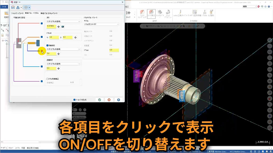
Task: Toggle the 移動高さ checkbox
Action: click(48, 45)
